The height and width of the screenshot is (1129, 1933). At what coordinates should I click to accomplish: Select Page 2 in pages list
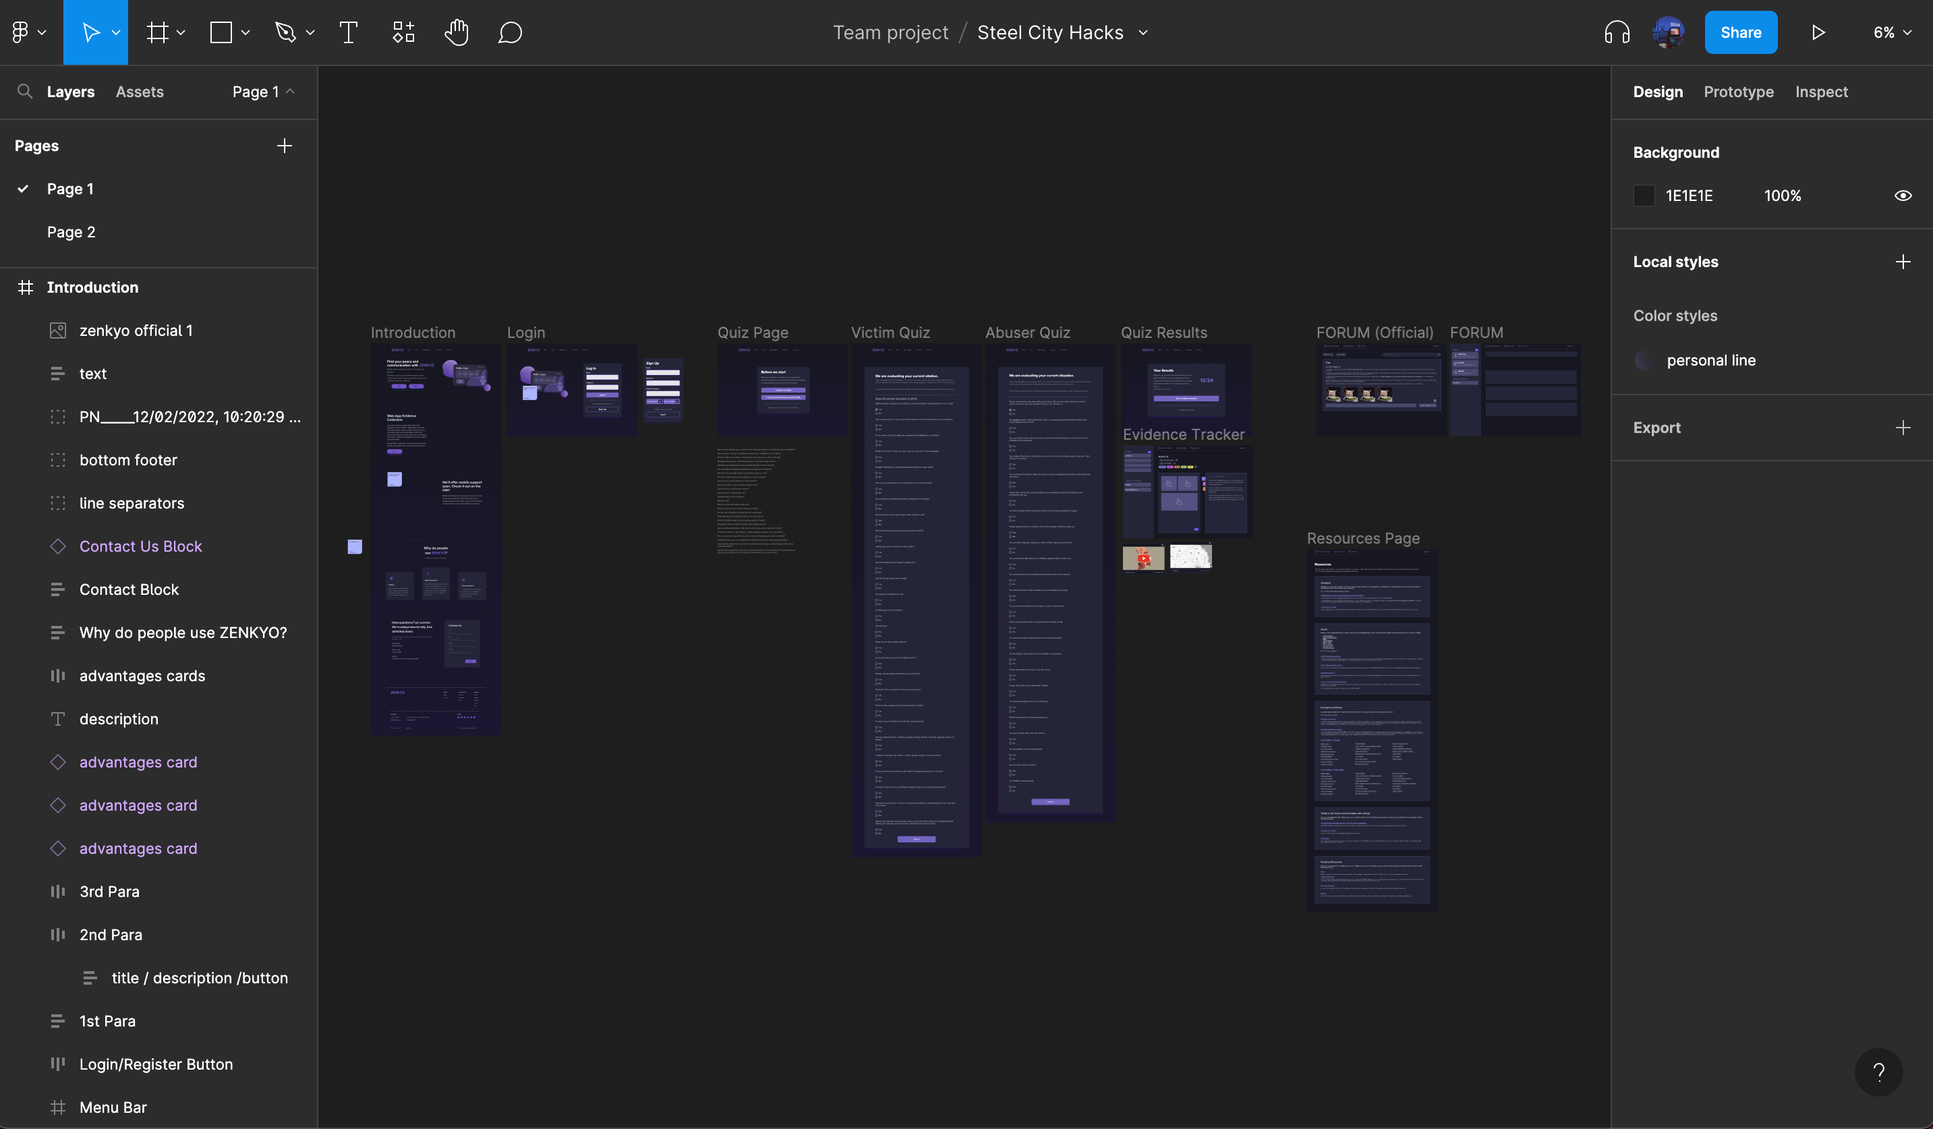[x=71, y=231]
